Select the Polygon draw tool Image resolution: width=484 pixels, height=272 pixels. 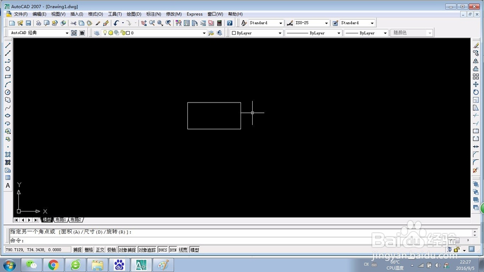click(8, 69)
